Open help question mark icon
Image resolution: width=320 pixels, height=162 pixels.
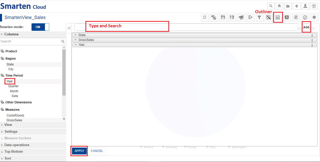[314, 6]
